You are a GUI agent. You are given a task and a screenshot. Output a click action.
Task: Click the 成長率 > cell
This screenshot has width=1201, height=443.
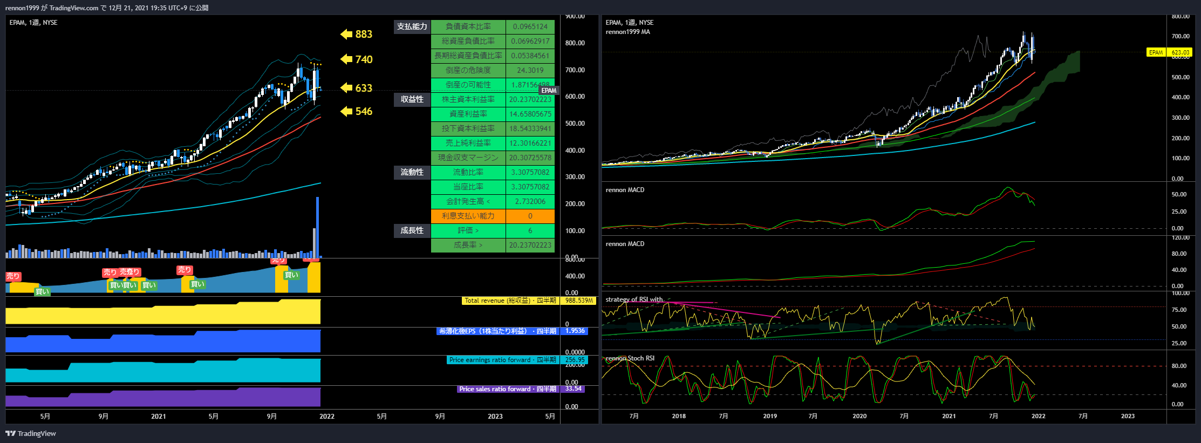(x=468, y=245)
